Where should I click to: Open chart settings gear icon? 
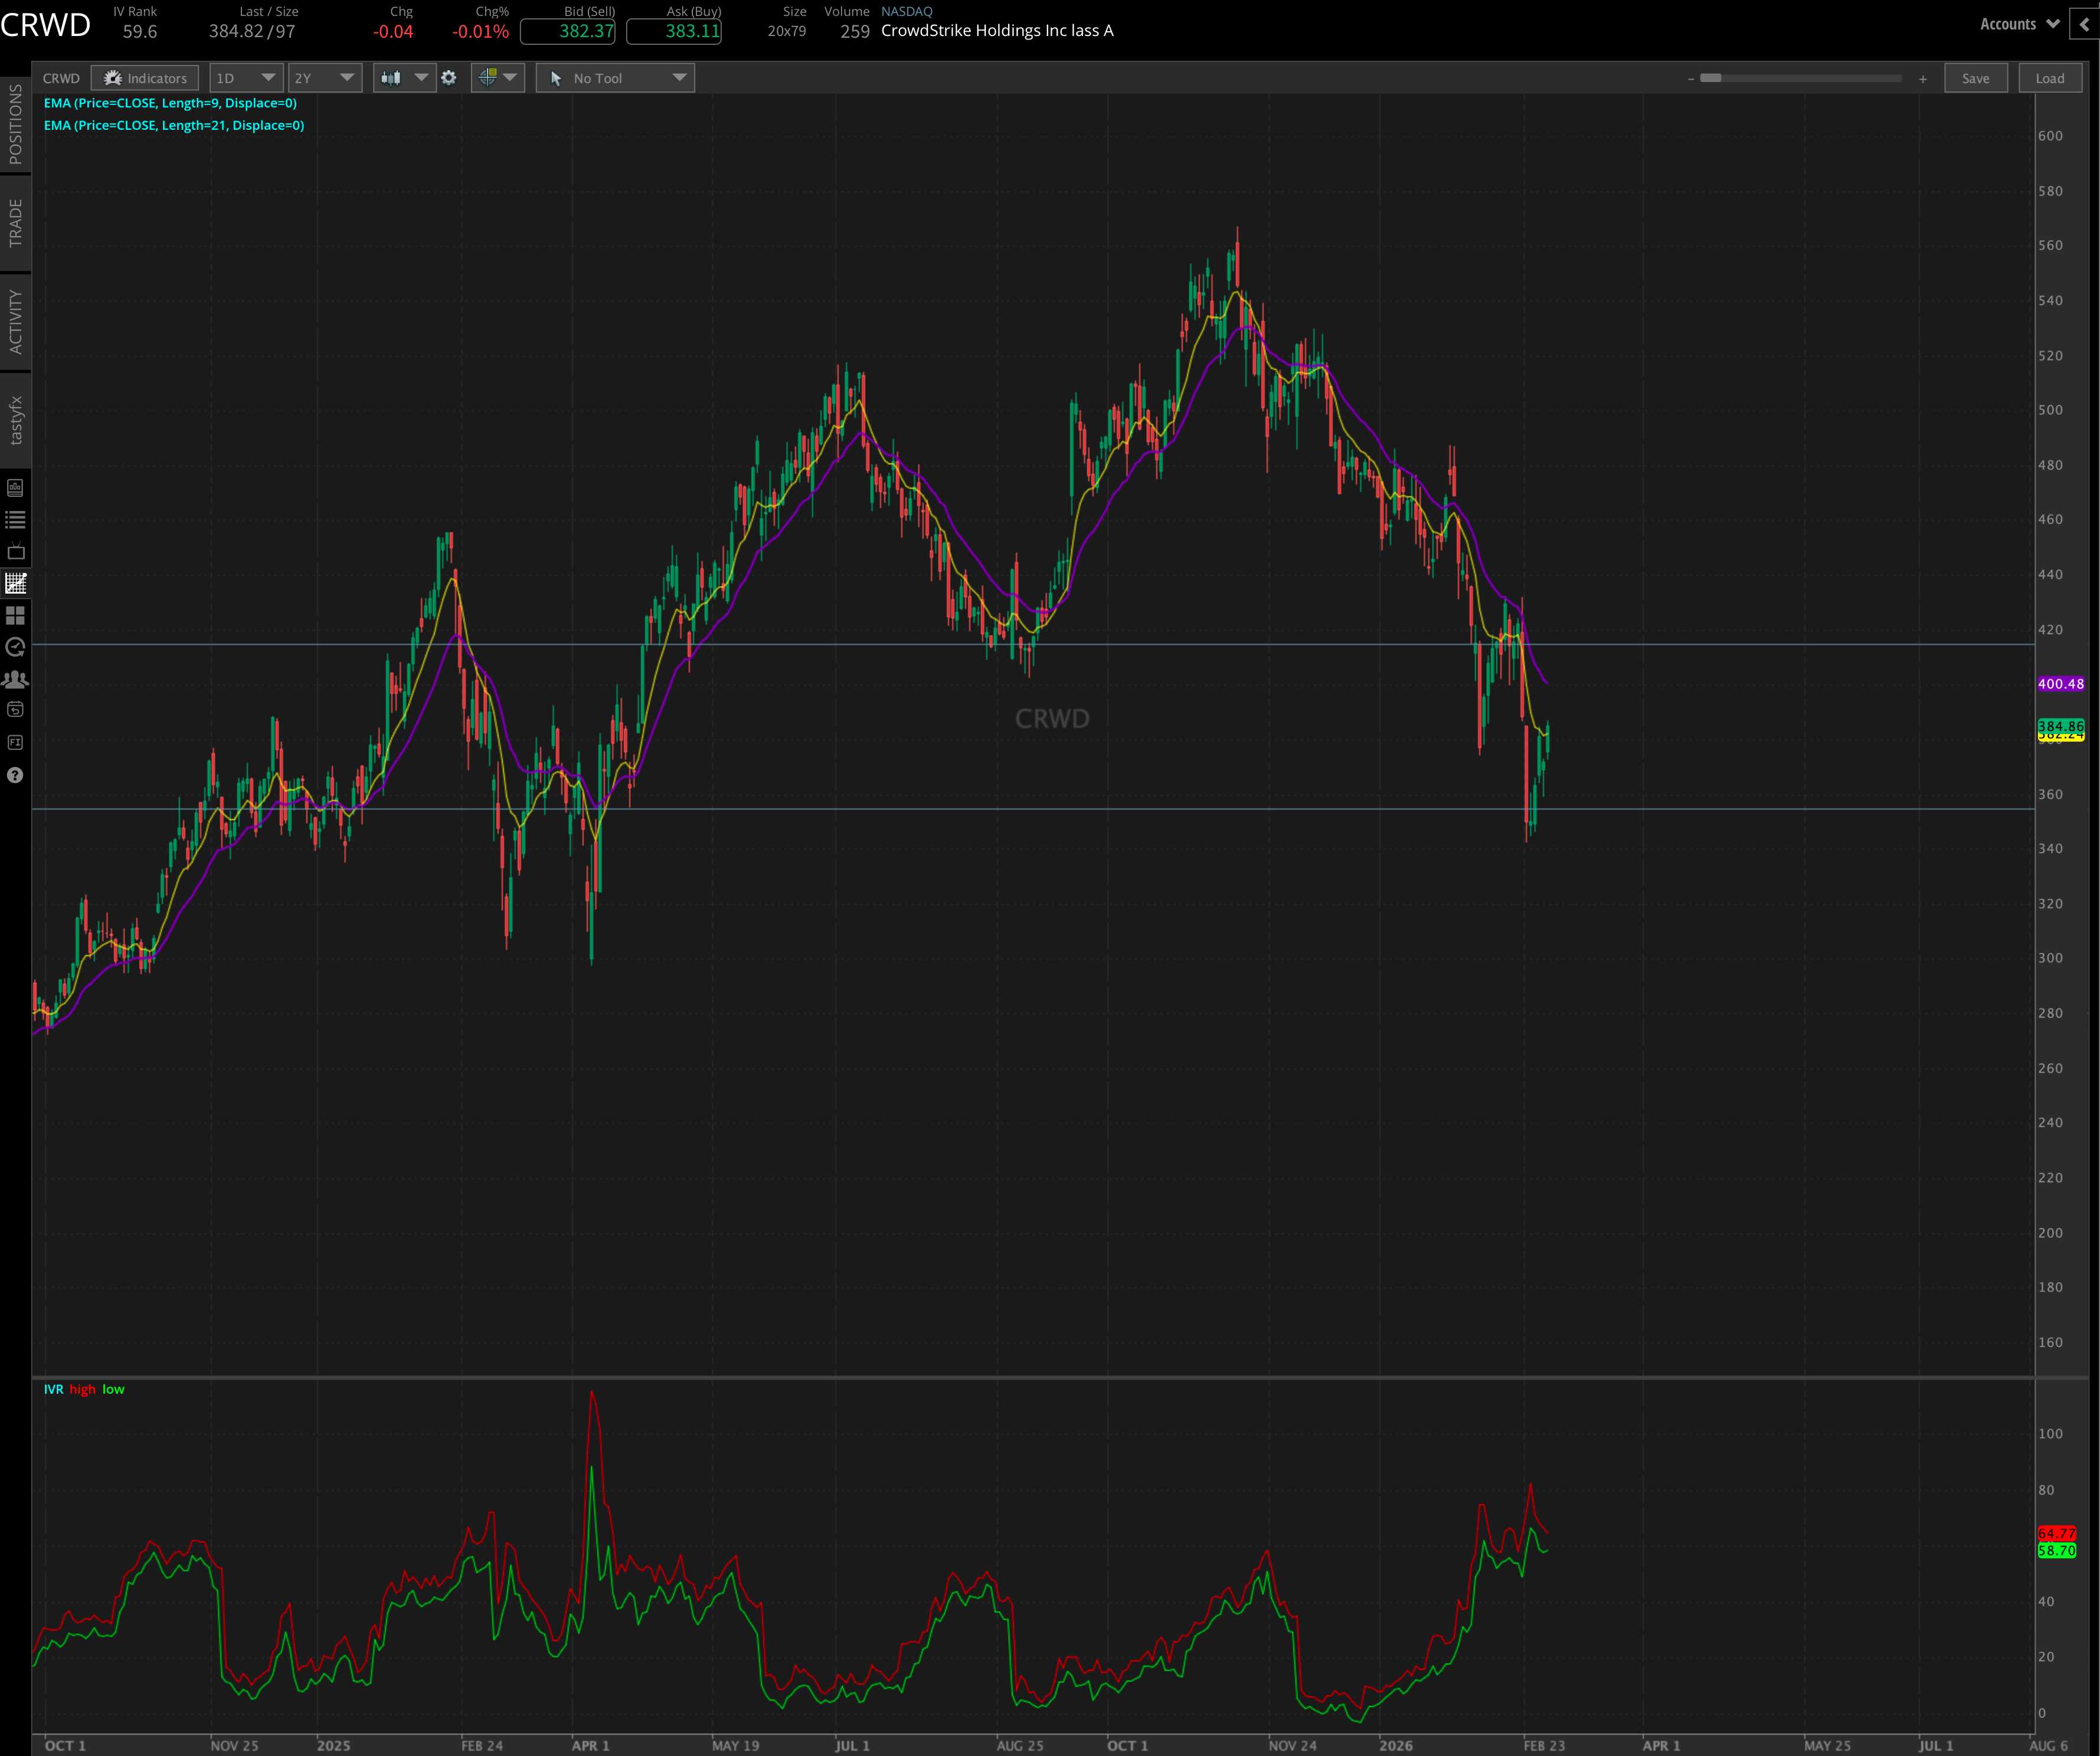[449, 78]
